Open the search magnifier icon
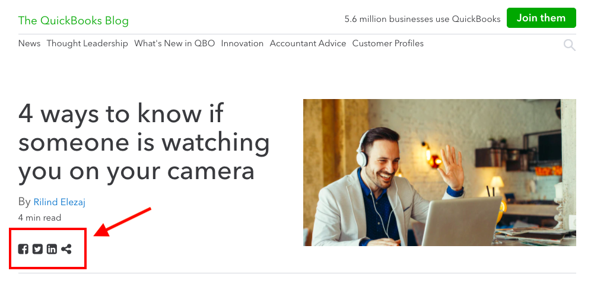Image resolution: width=594 pixels, height=290 pixels. tap(570, 46)
